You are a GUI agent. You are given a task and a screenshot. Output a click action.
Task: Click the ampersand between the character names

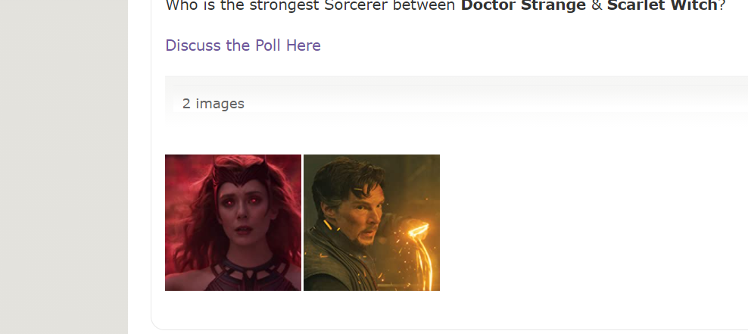(x=597, y=5)
